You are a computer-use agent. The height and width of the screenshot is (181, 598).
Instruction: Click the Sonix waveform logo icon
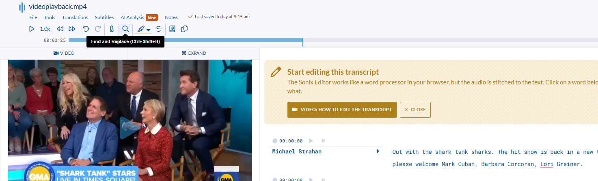click(x=22, y=7)
